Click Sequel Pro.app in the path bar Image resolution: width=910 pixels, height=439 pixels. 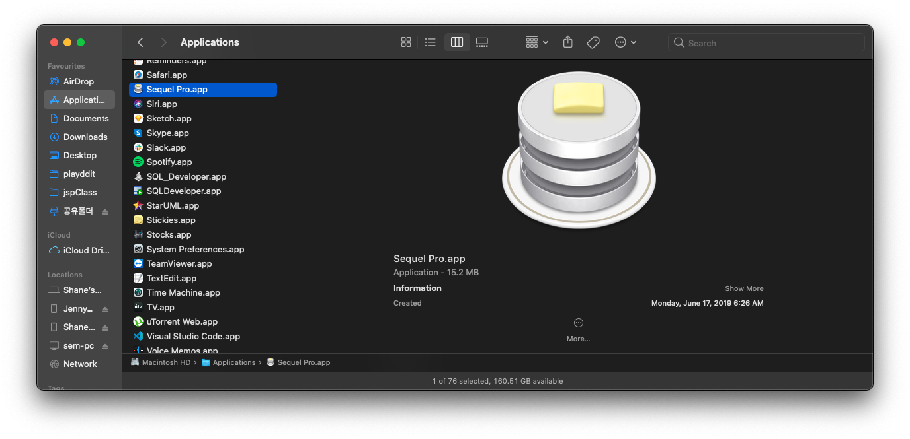pos(298,362)
